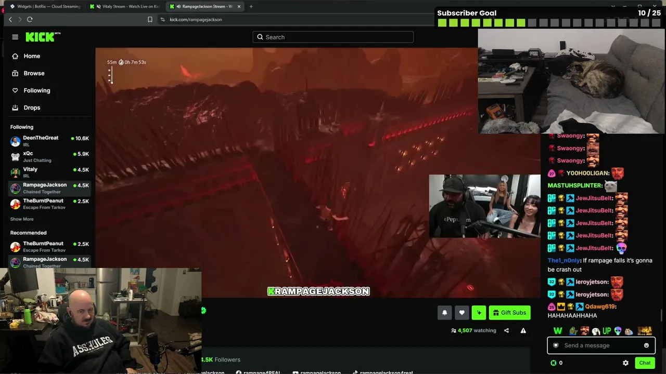Click the Kick points balance icon
This screenshot has width=666, height=374.
click(554, 363)
